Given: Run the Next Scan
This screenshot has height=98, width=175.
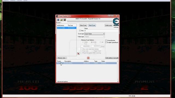Looking at the screenshot, I should click(x=92, y=25).
